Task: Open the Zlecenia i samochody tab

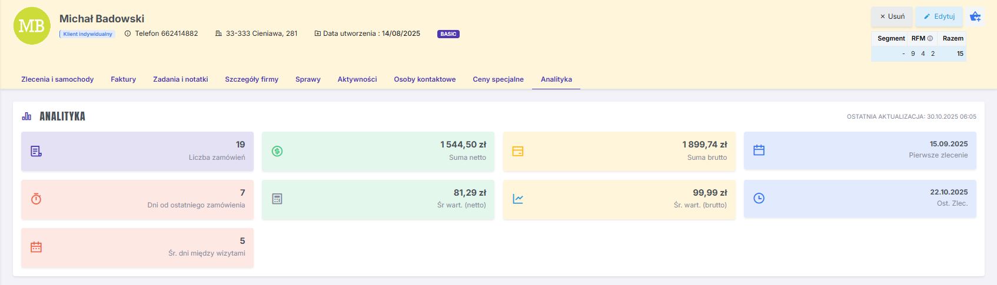Action: pos(58,79)
